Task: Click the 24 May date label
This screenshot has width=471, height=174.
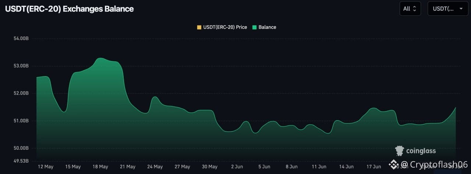Action: point(155,167)
